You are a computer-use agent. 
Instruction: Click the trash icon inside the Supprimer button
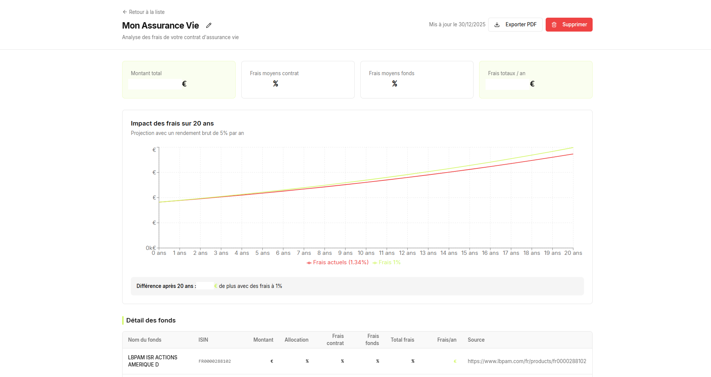[x=554, y=24]
